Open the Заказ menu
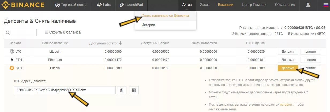The width and height of the screenshot is (330, 112). 205,5
